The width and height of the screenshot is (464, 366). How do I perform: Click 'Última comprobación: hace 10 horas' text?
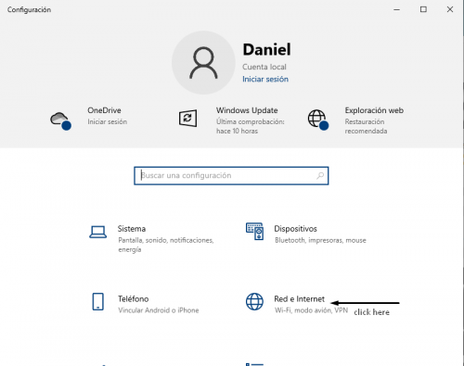click(x=251, y=126)
